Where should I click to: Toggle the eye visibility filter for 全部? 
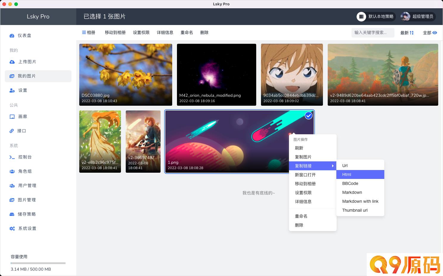pos(435,33)
